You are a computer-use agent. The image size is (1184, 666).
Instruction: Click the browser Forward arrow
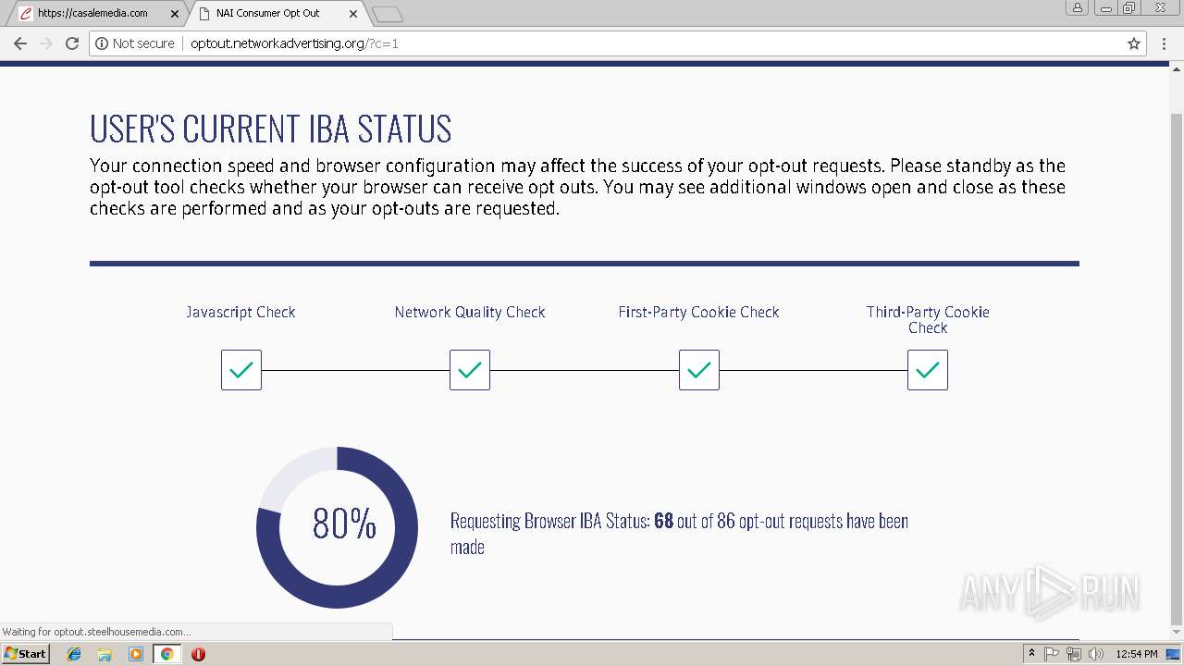coord(46,43)
